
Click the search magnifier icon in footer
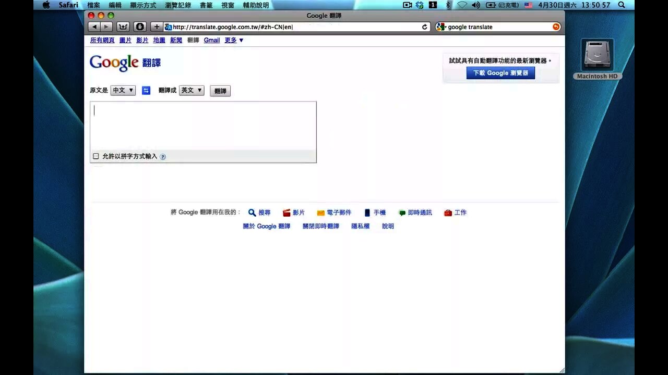(x=252, y=213)
